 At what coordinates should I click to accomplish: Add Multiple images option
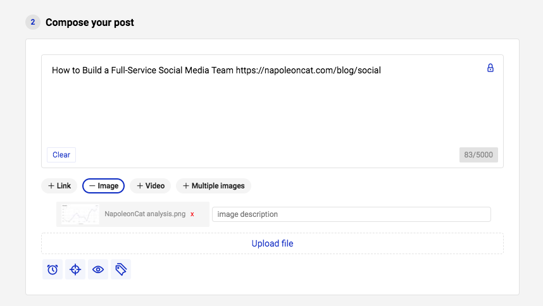(x=213, y=186)
